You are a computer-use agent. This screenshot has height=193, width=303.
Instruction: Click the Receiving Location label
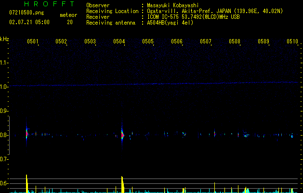click(112, 11)
